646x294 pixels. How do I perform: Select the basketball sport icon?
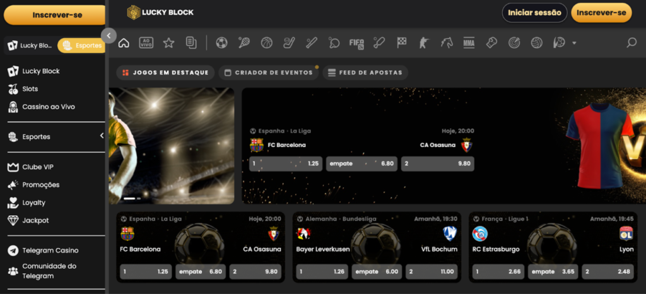(267, 43)
